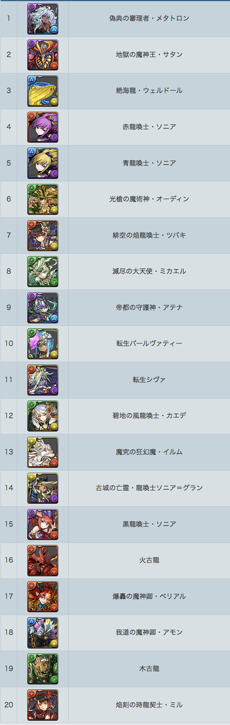Open the 黒龍喚士・ソニア name link
The height and width of the screenshot is (725, 230).
[149, 524]
